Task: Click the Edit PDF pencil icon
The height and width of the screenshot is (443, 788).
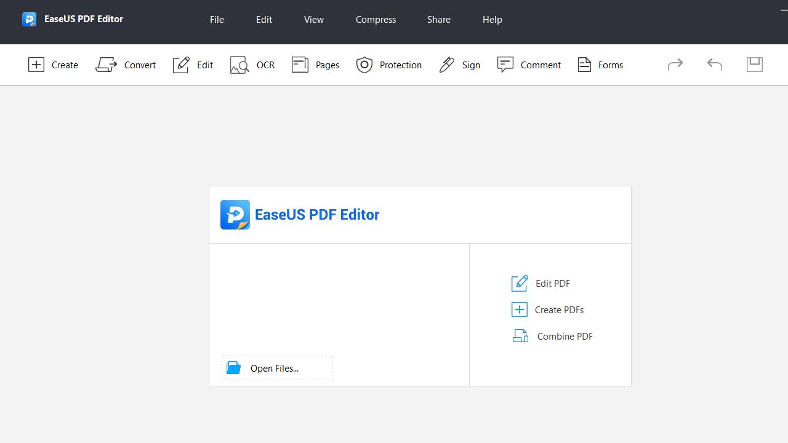Action: pos(520,283)
